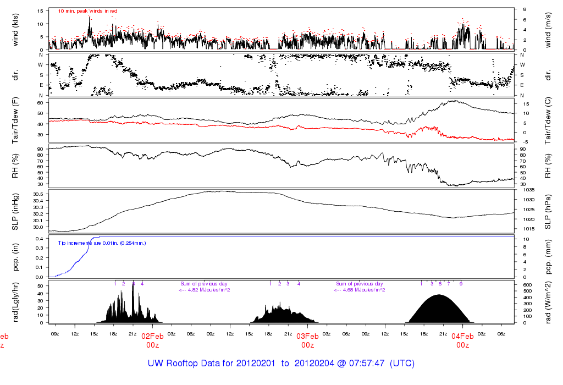Click the '00z' label under 03Feb
Image resolution: width=563 pixels, height=385 pixels.
pos(308,345)
